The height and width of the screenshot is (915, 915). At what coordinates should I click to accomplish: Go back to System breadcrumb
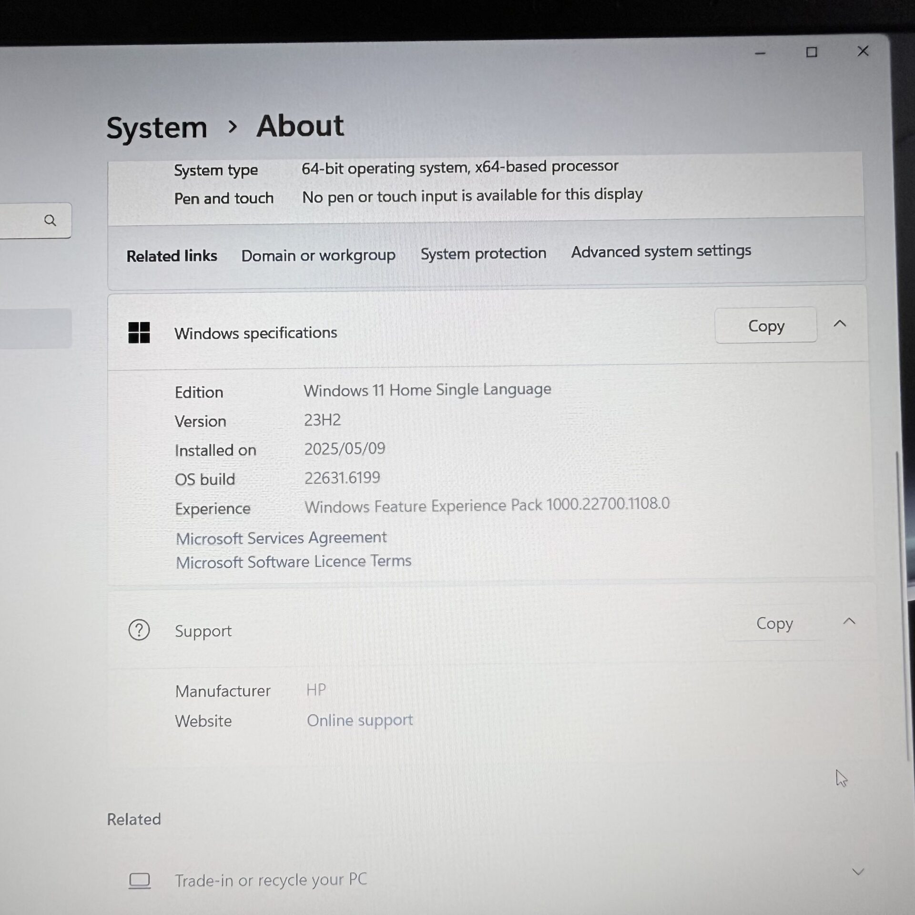coord(157,128)
